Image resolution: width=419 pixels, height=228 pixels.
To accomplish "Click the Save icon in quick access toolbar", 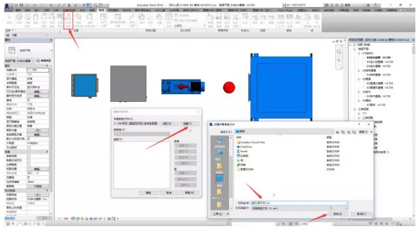I will 22,5.
